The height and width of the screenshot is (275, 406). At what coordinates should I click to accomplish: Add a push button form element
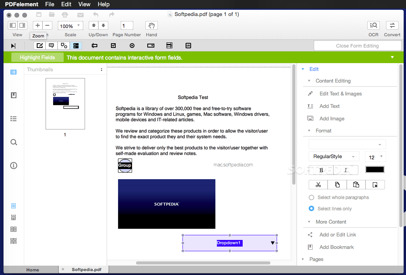pos(188,46)
